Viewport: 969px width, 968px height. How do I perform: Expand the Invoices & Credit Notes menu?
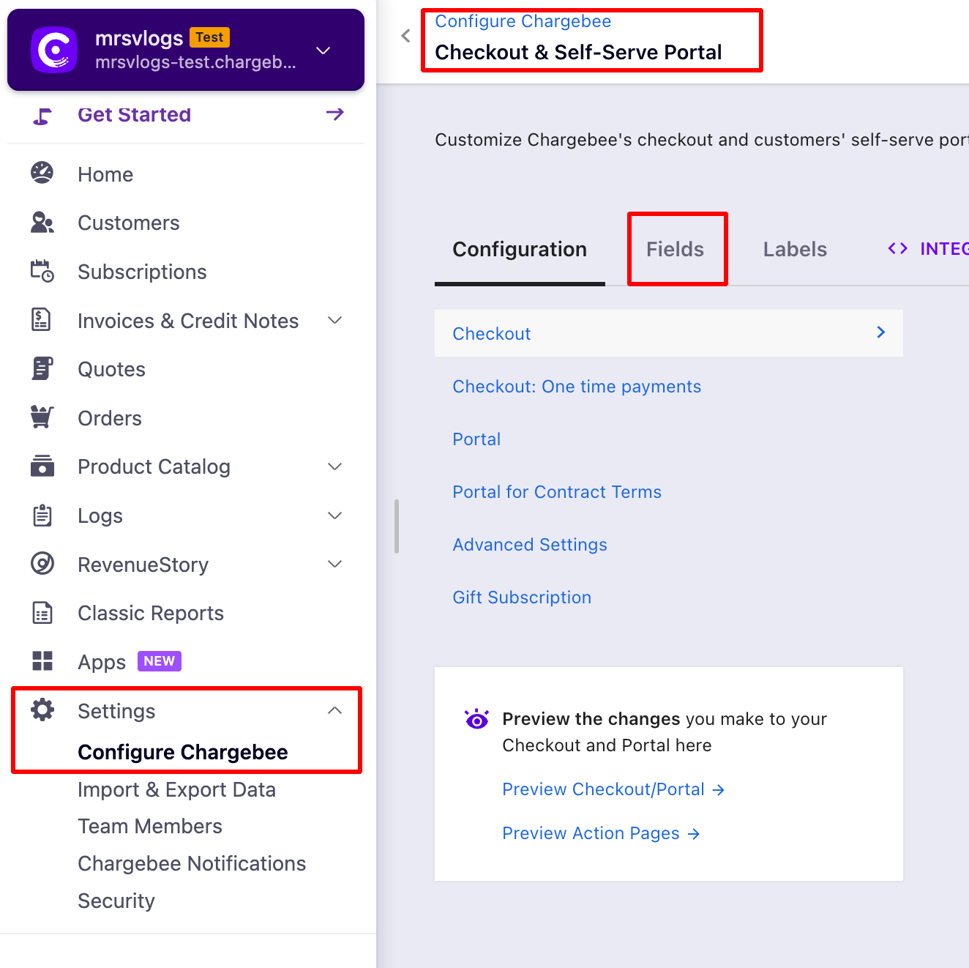(334, 320)
